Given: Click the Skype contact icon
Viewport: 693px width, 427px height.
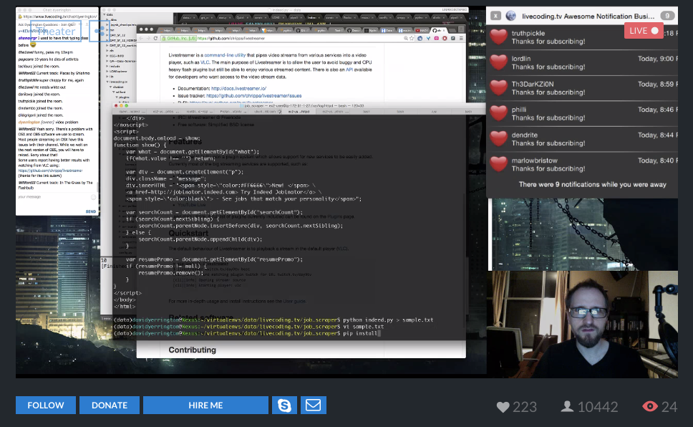Looking at the screenshot, I should coord(284,406).
